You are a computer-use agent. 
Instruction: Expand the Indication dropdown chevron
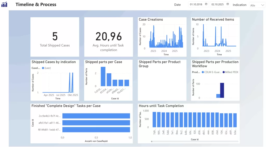click(262, 5)
